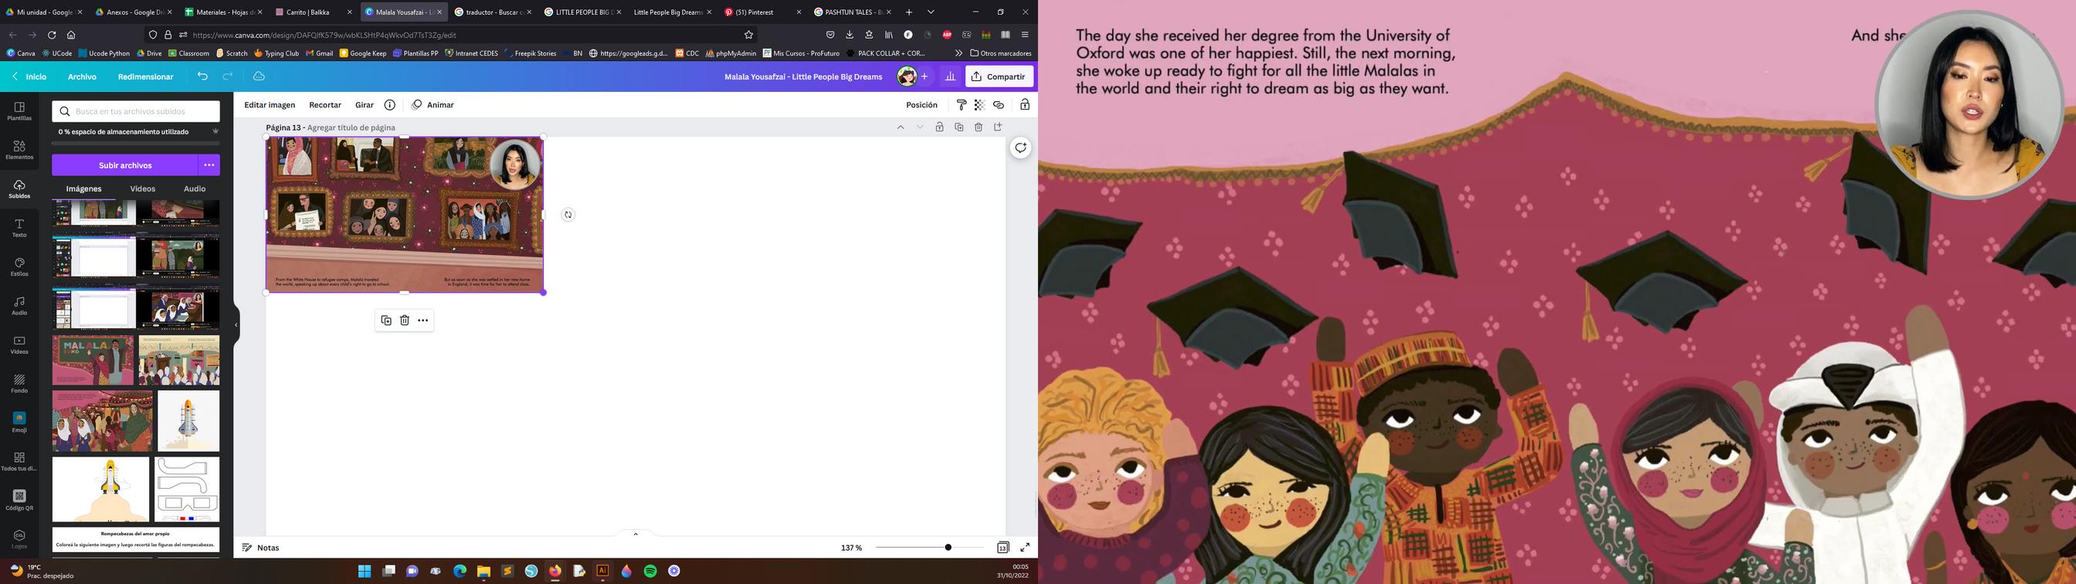
Task: Open the Otros marcadores bookmarks folder
Action: coord(1001,53)
